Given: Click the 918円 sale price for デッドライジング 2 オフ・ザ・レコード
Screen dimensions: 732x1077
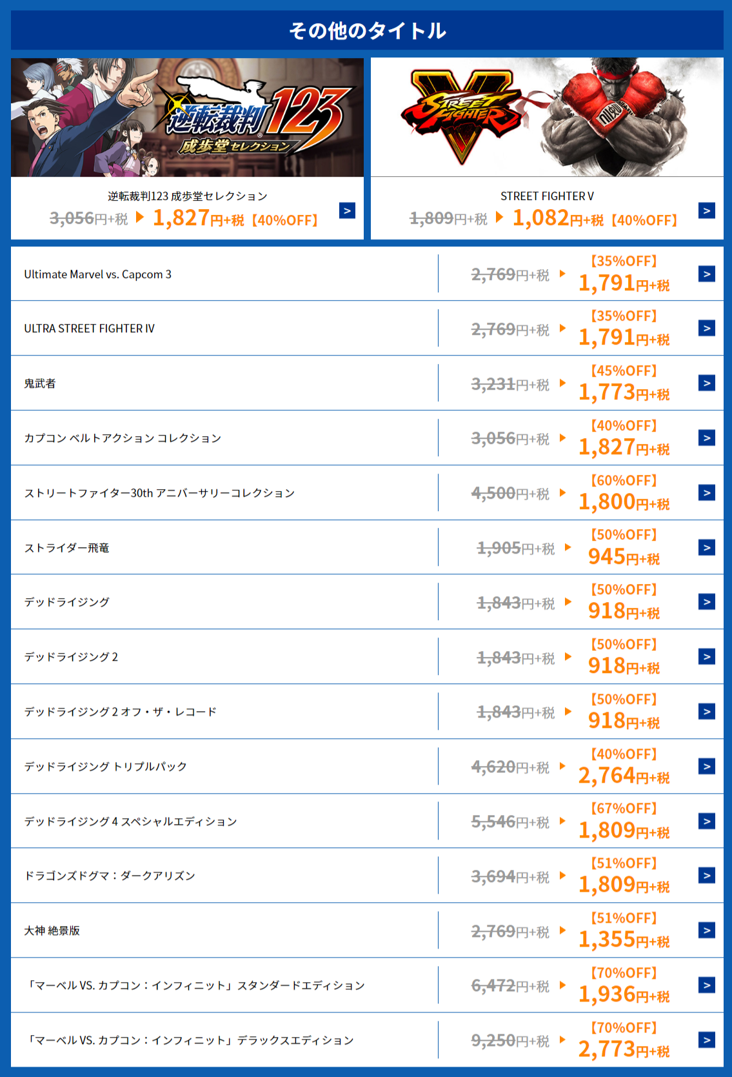Looking at the screenshot, I should point(623,720).
